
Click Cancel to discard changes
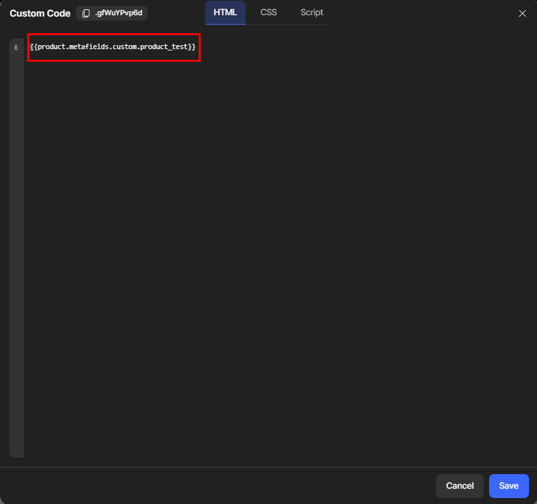click(x=459, y=485)
